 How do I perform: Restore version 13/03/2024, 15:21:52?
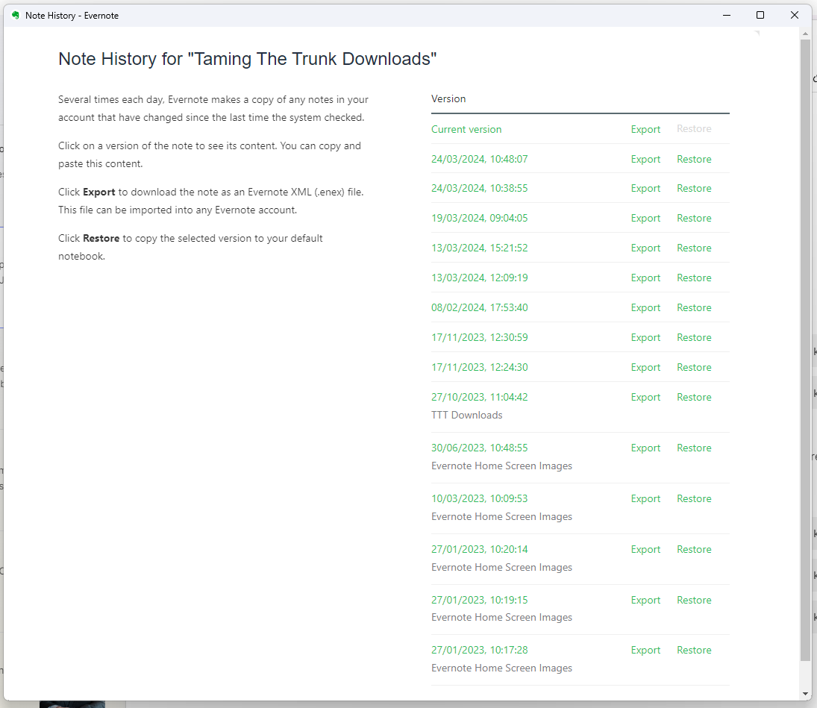693,248
